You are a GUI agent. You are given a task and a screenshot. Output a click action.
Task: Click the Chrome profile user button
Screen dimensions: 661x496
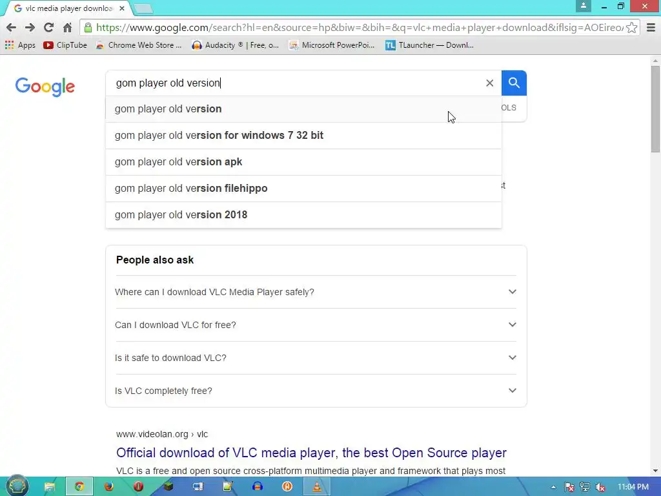[x=584, y=6]
